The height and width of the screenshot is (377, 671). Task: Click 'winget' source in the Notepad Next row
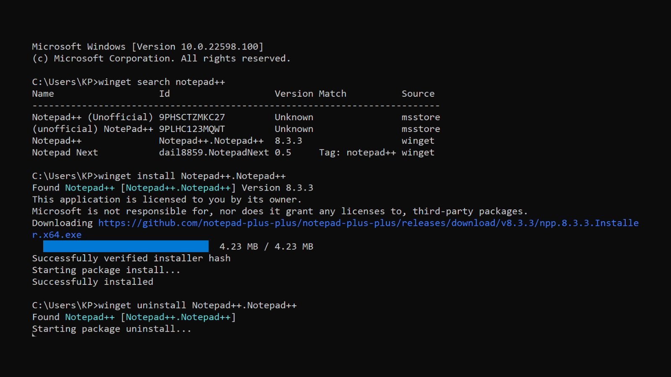(418, 152)
